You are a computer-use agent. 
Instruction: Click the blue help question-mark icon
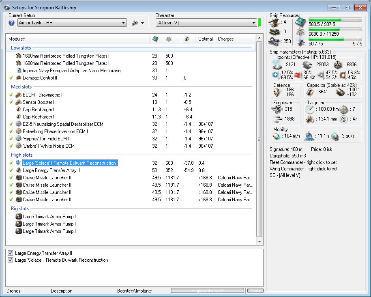[12, 23]
